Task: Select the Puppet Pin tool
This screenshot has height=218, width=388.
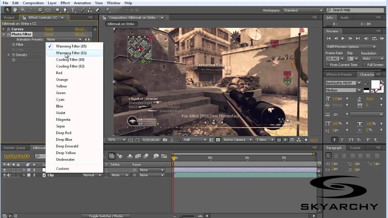Action: 107,10
